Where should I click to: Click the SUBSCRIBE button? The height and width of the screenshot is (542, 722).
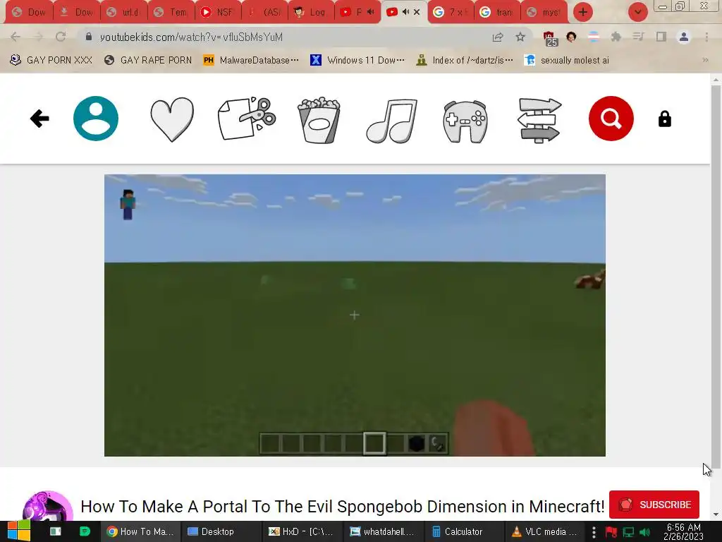click(x=654, y=505)
